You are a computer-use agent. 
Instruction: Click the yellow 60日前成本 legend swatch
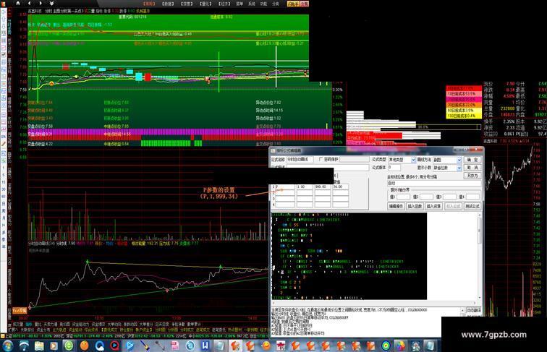464,110
